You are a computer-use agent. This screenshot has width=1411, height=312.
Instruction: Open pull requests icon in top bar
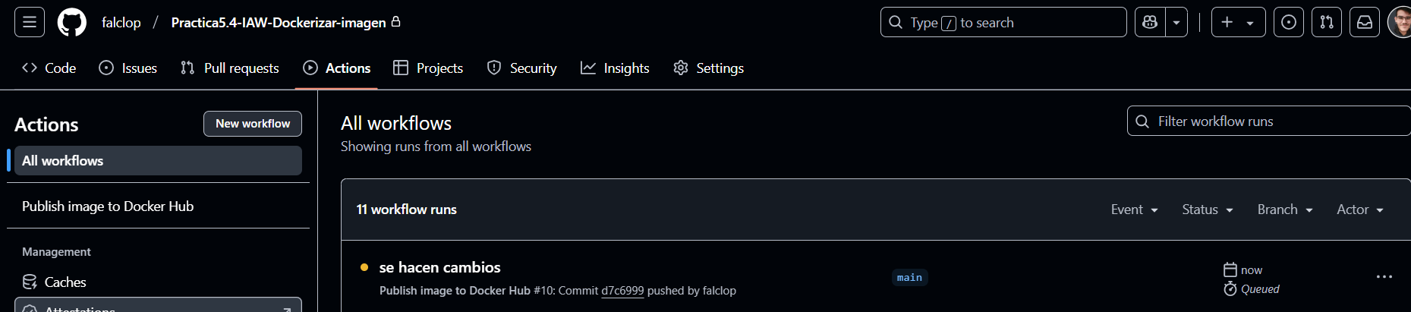[x=1326, y=22]
